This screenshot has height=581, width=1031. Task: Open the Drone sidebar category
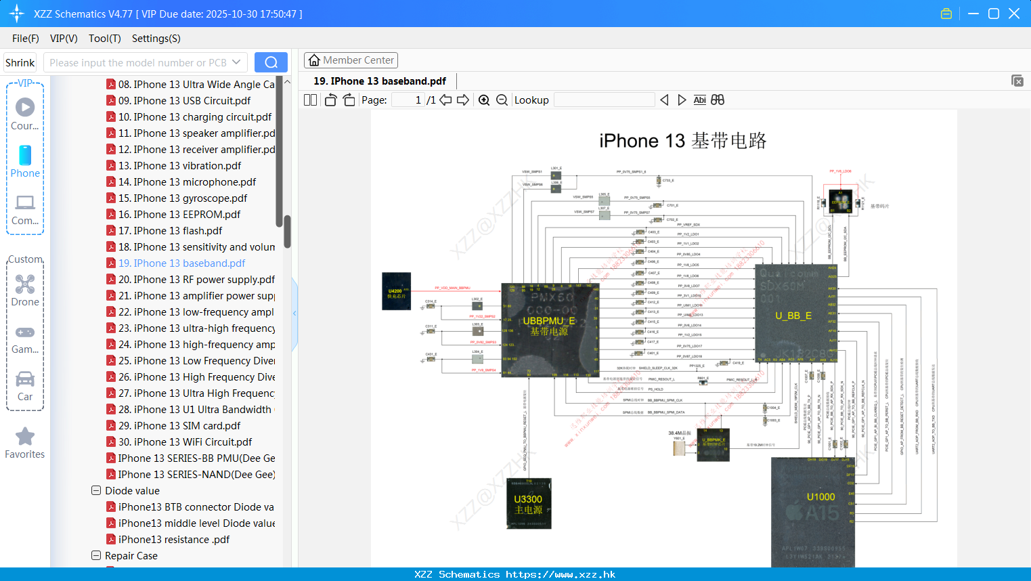pyautogui.click(x=25, y=290)
